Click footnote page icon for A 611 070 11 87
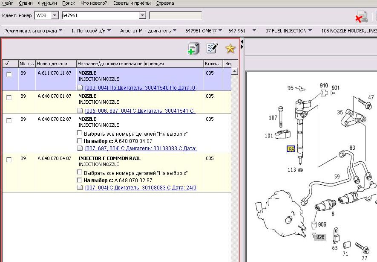Viewport: 377px width, 262px height. pos(81,88)
